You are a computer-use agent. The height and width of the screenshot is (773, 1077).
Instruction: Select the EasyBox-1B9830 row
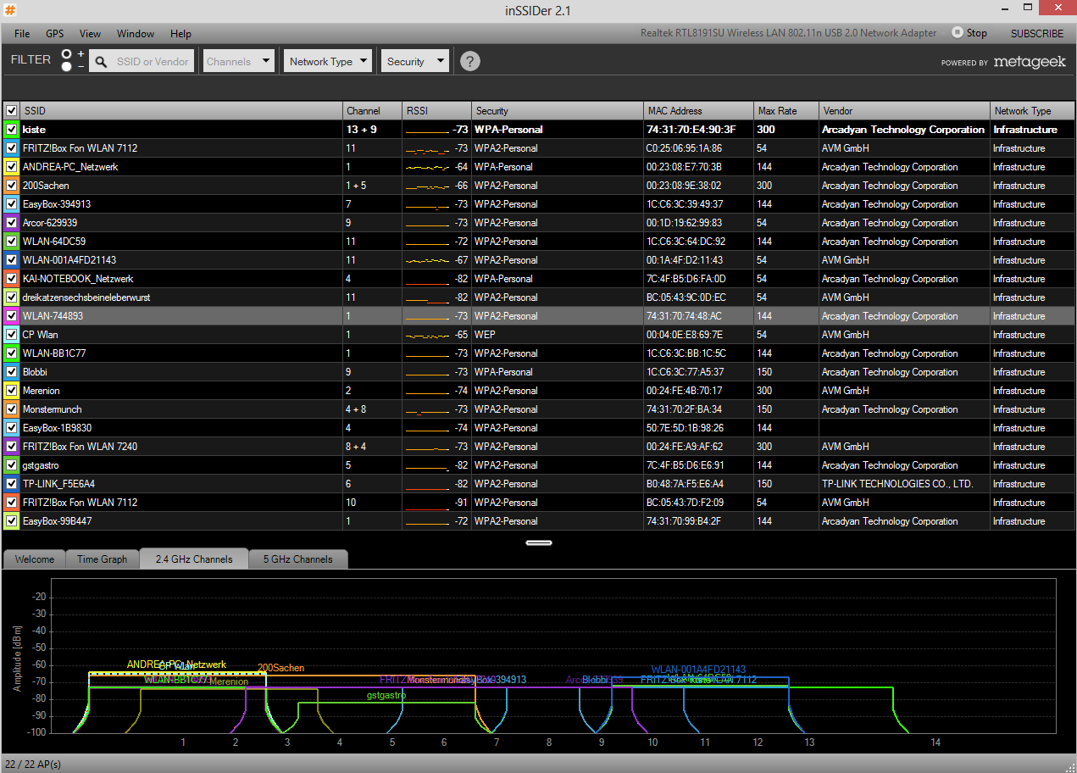539,428
